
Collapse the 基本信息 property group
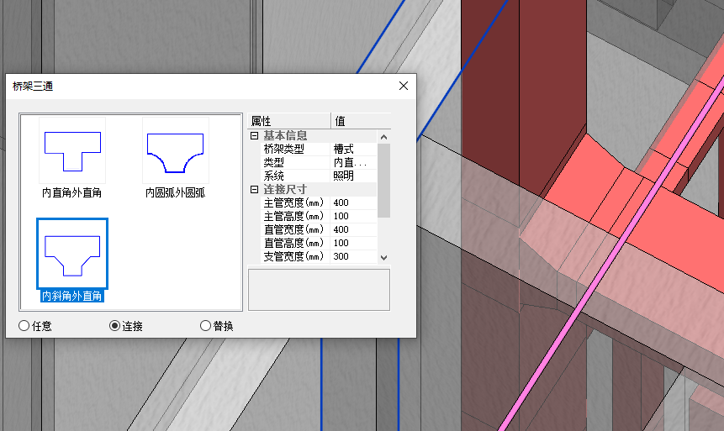(x=254, y=135)
